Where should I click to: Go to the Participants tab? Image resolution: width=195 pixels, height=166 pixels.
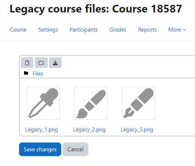click(x=84, y=30)
